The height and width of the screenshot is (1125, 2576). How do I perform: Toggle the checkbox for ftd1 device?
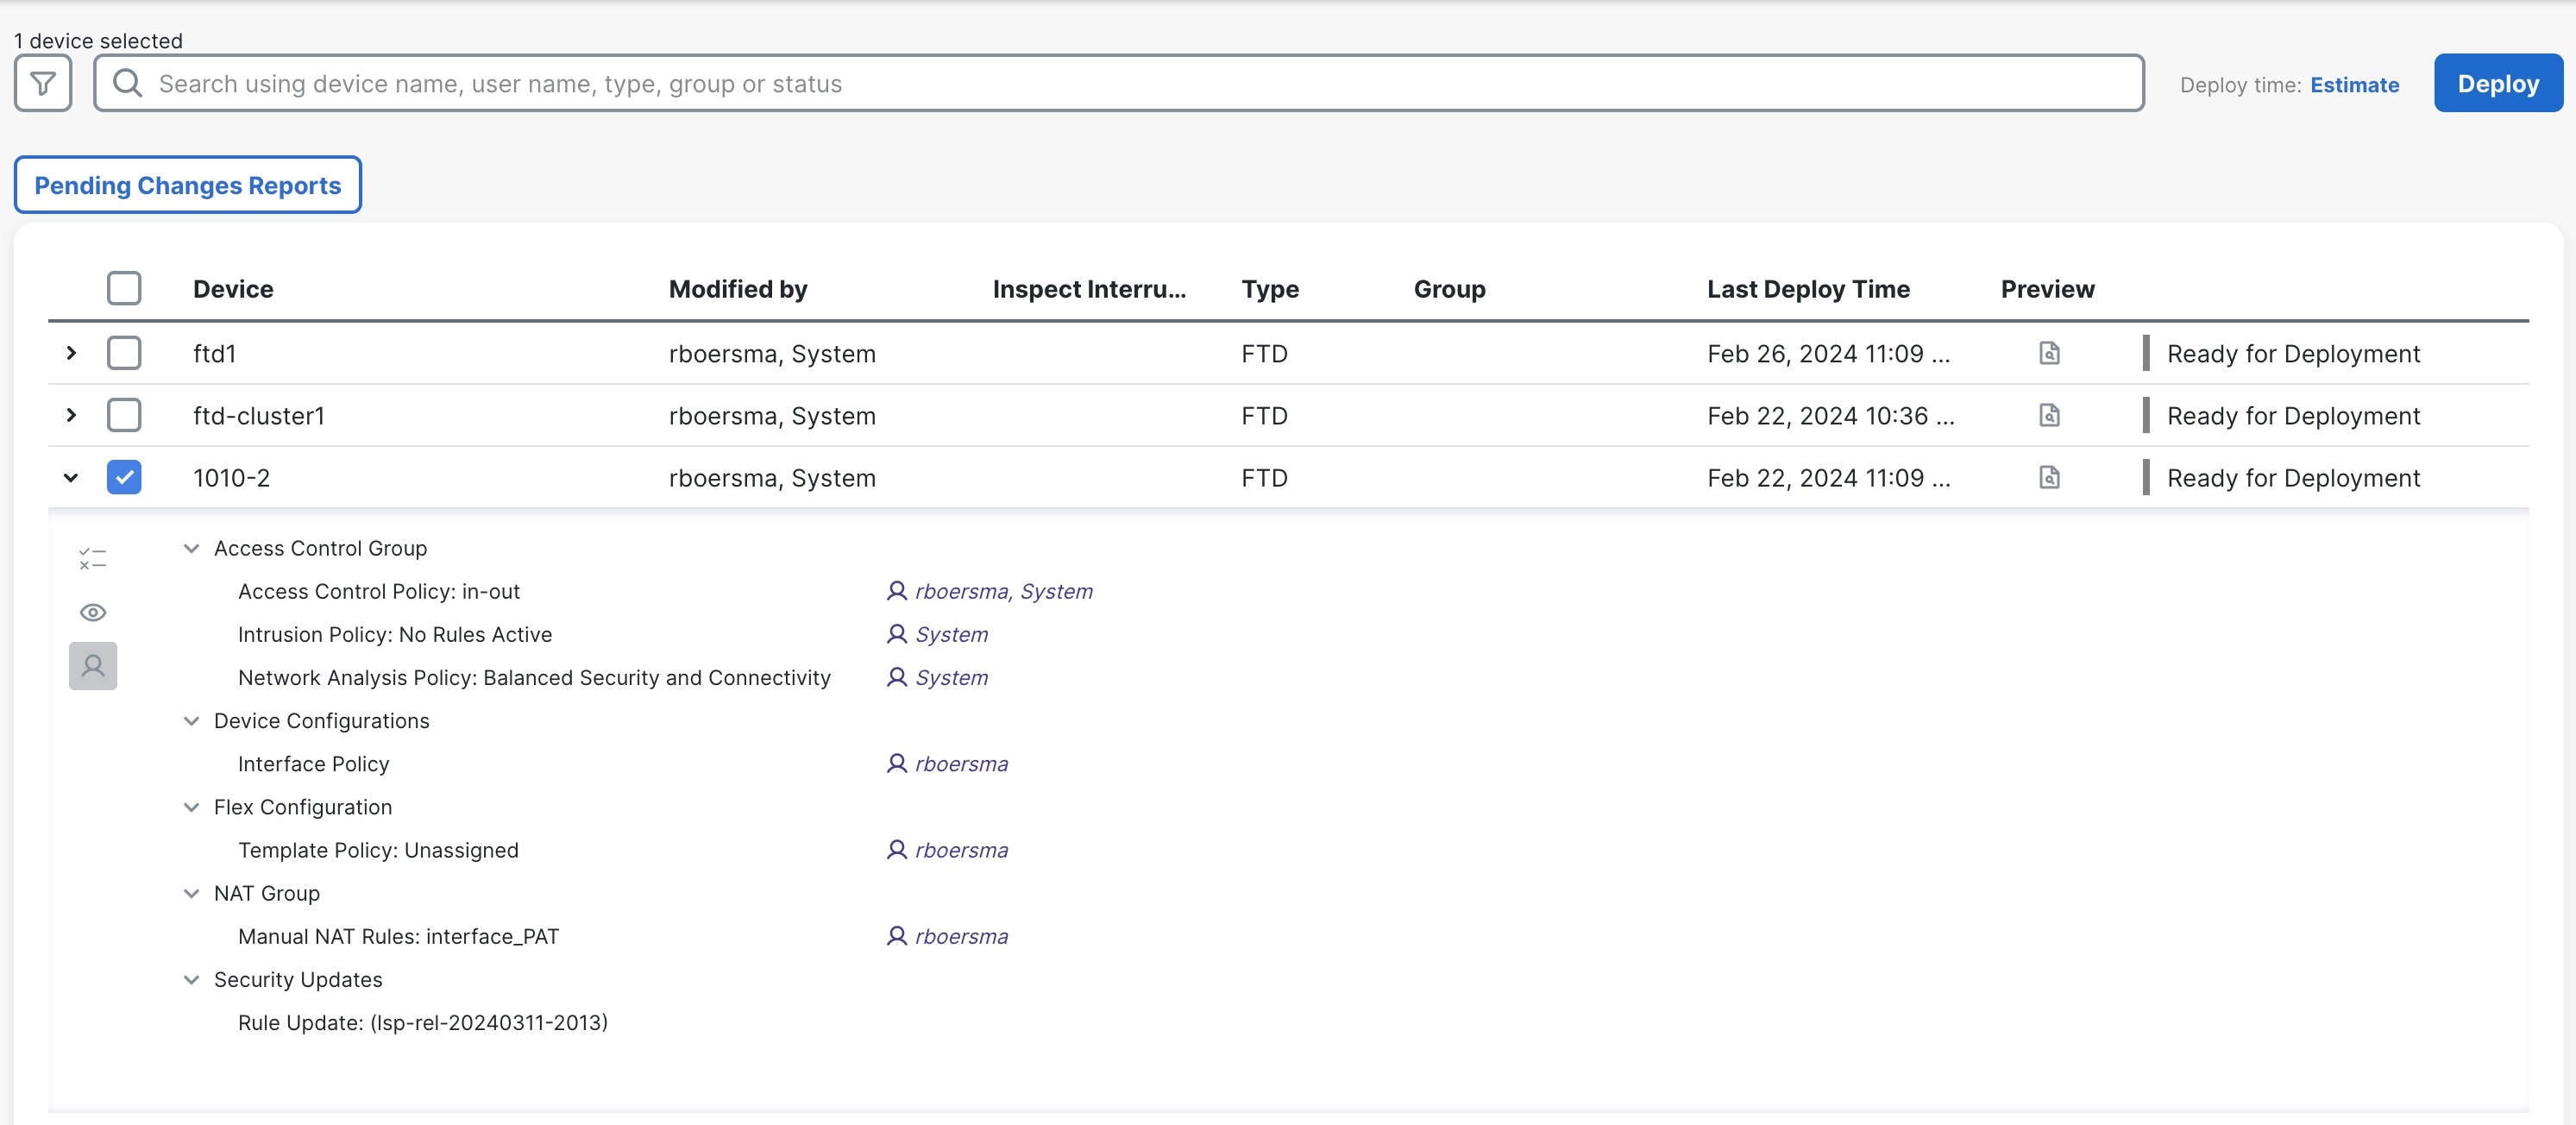(123, 351)
